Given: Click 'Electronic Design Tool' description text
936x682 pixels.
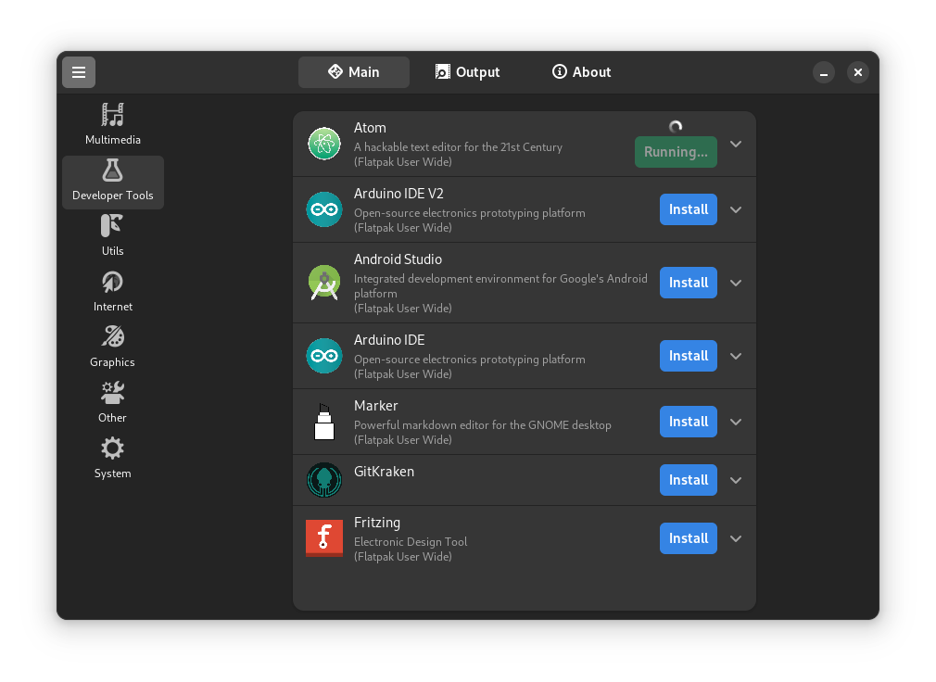Looking at the screenshot, I should point(411,542).
